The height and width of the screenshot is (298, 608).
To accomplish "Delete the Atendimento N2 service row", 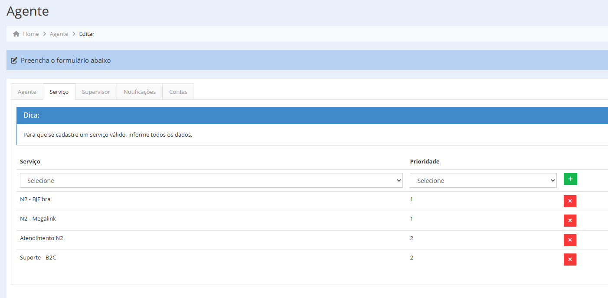I will 570,240.
